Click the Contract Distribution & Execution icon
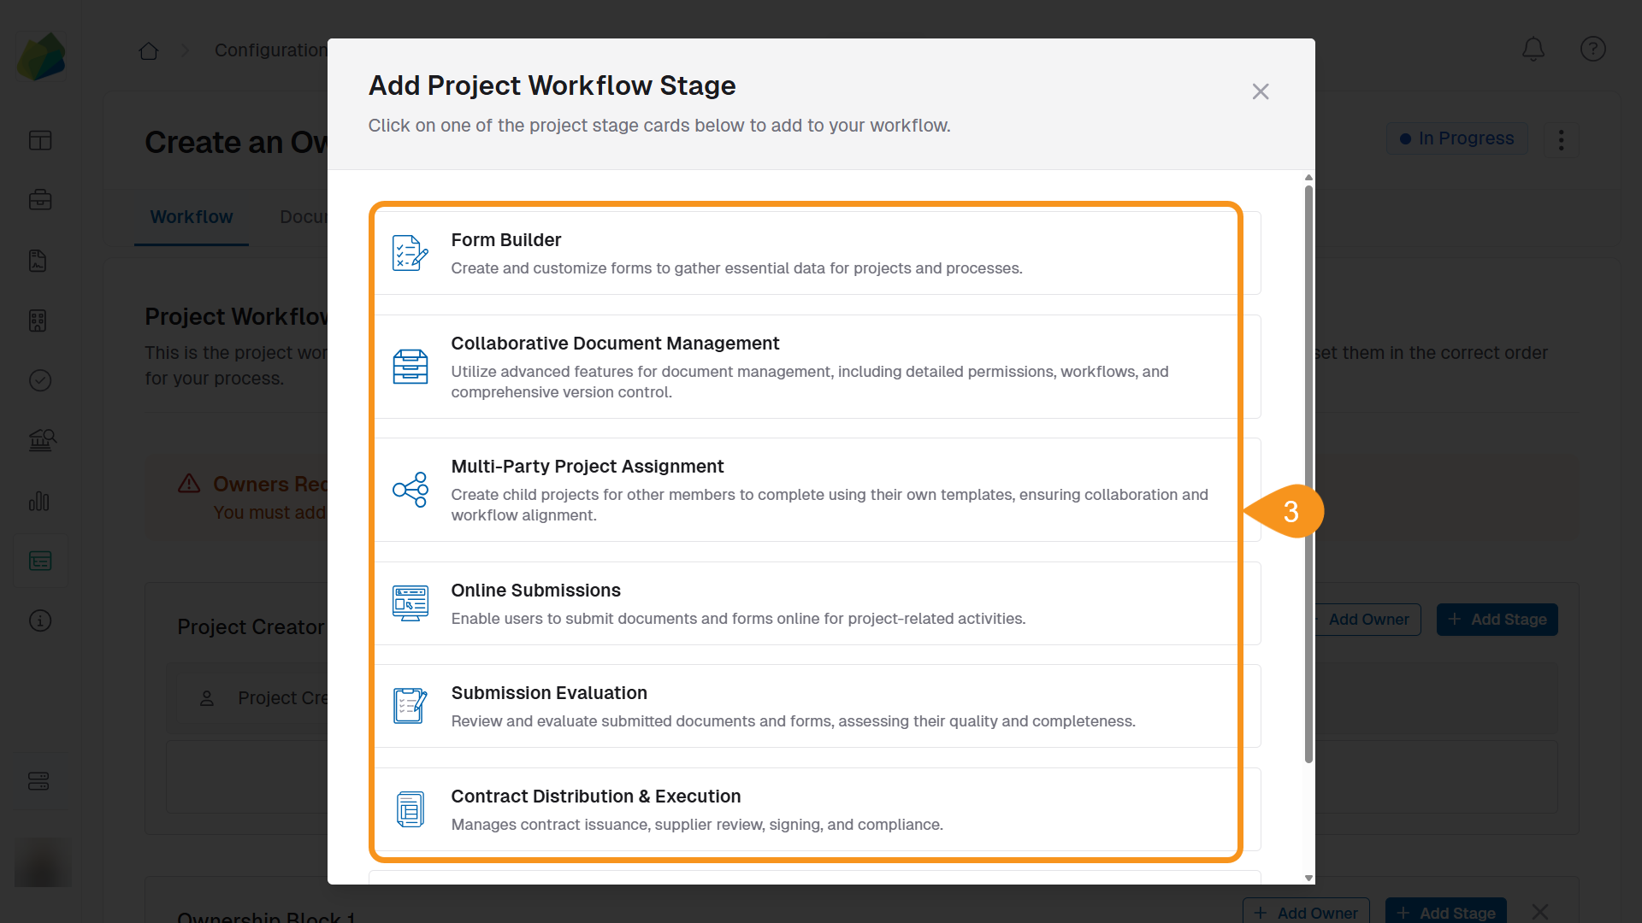 (410, 809)
